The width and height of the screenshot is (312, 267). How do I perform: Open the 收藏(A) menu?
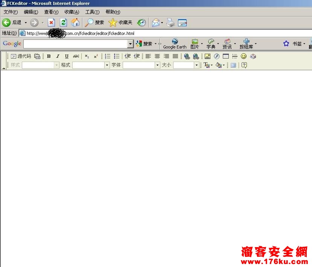coord(72,12)
